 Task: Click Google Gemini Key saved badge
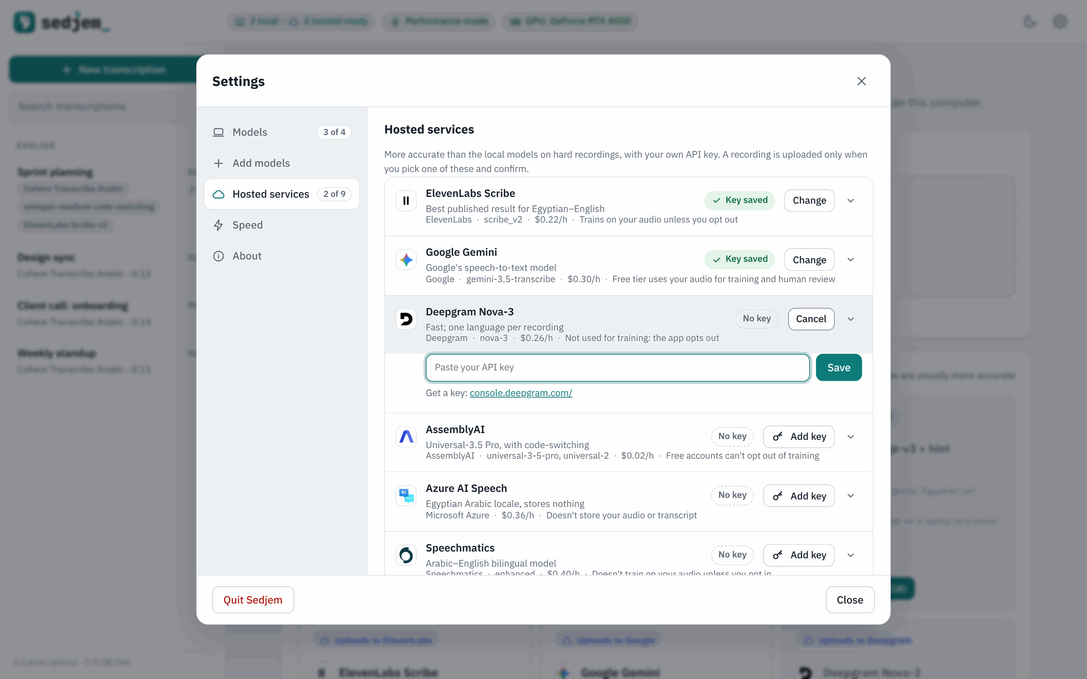tap(739, 259)
